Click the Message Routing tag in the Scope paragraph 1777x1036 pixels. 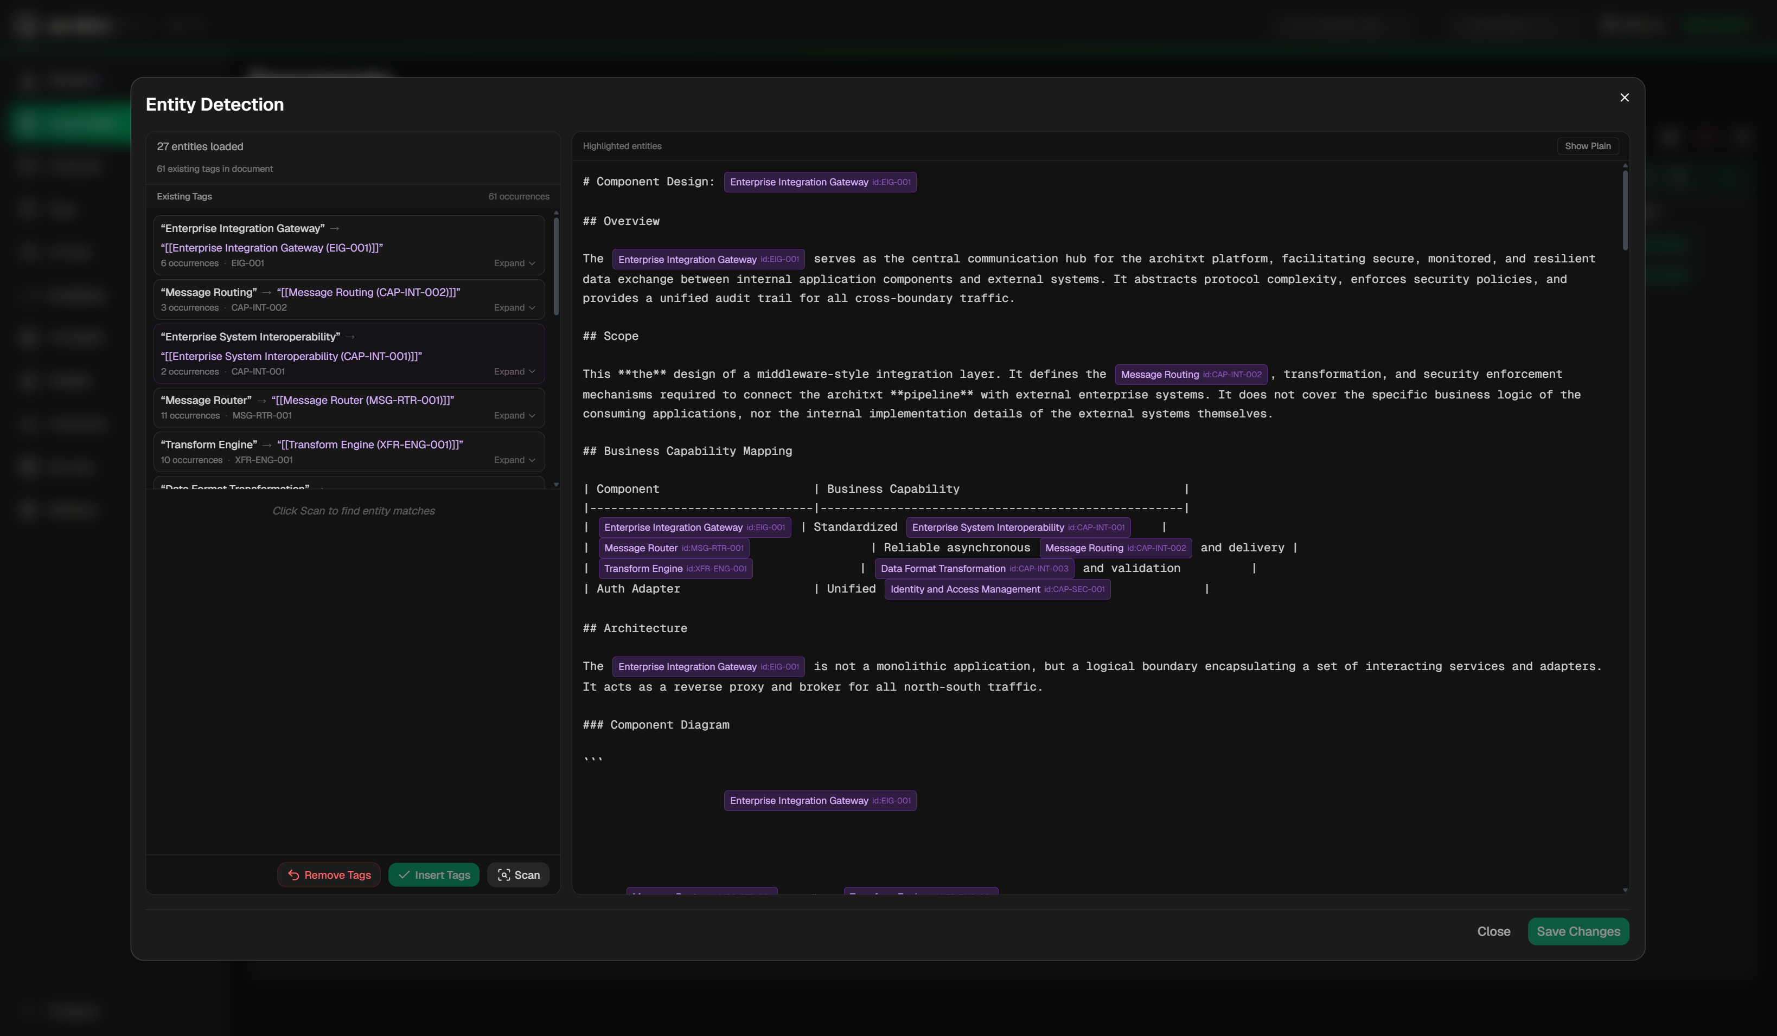(1191, 374)
